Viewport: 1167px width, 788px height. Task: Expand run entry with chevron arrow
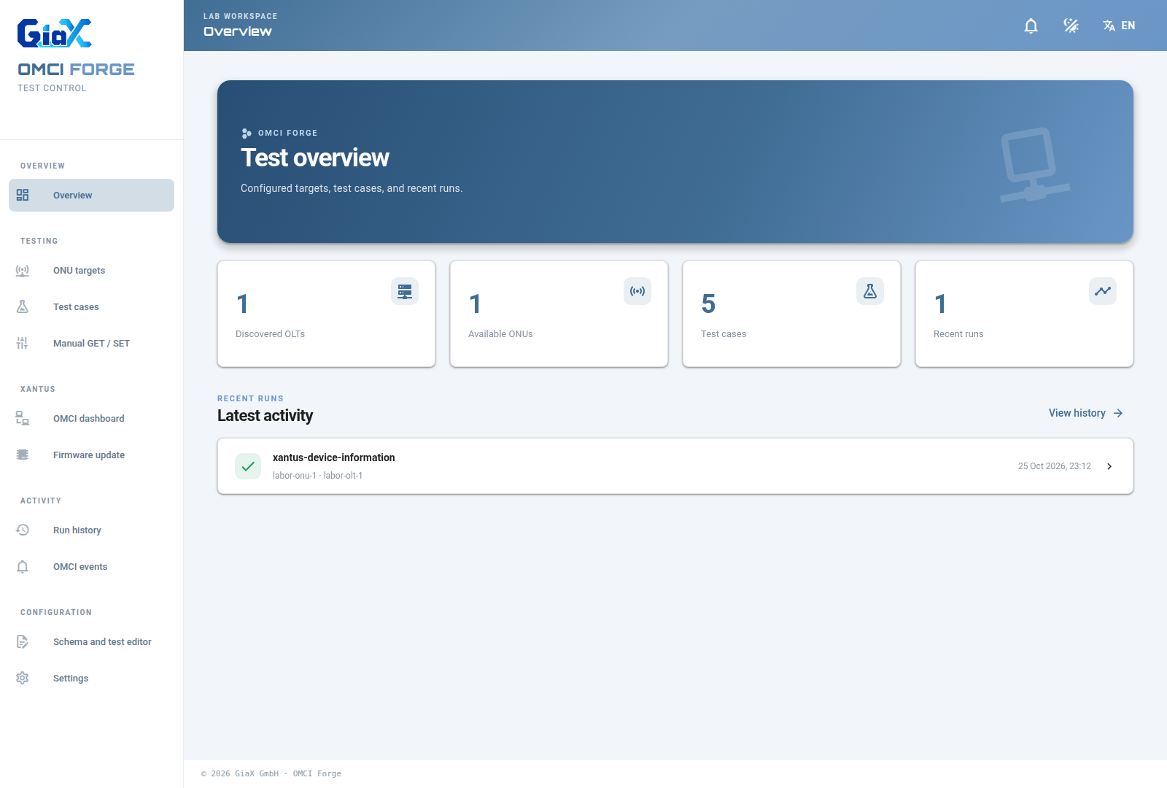click(x=1109, y=466)
